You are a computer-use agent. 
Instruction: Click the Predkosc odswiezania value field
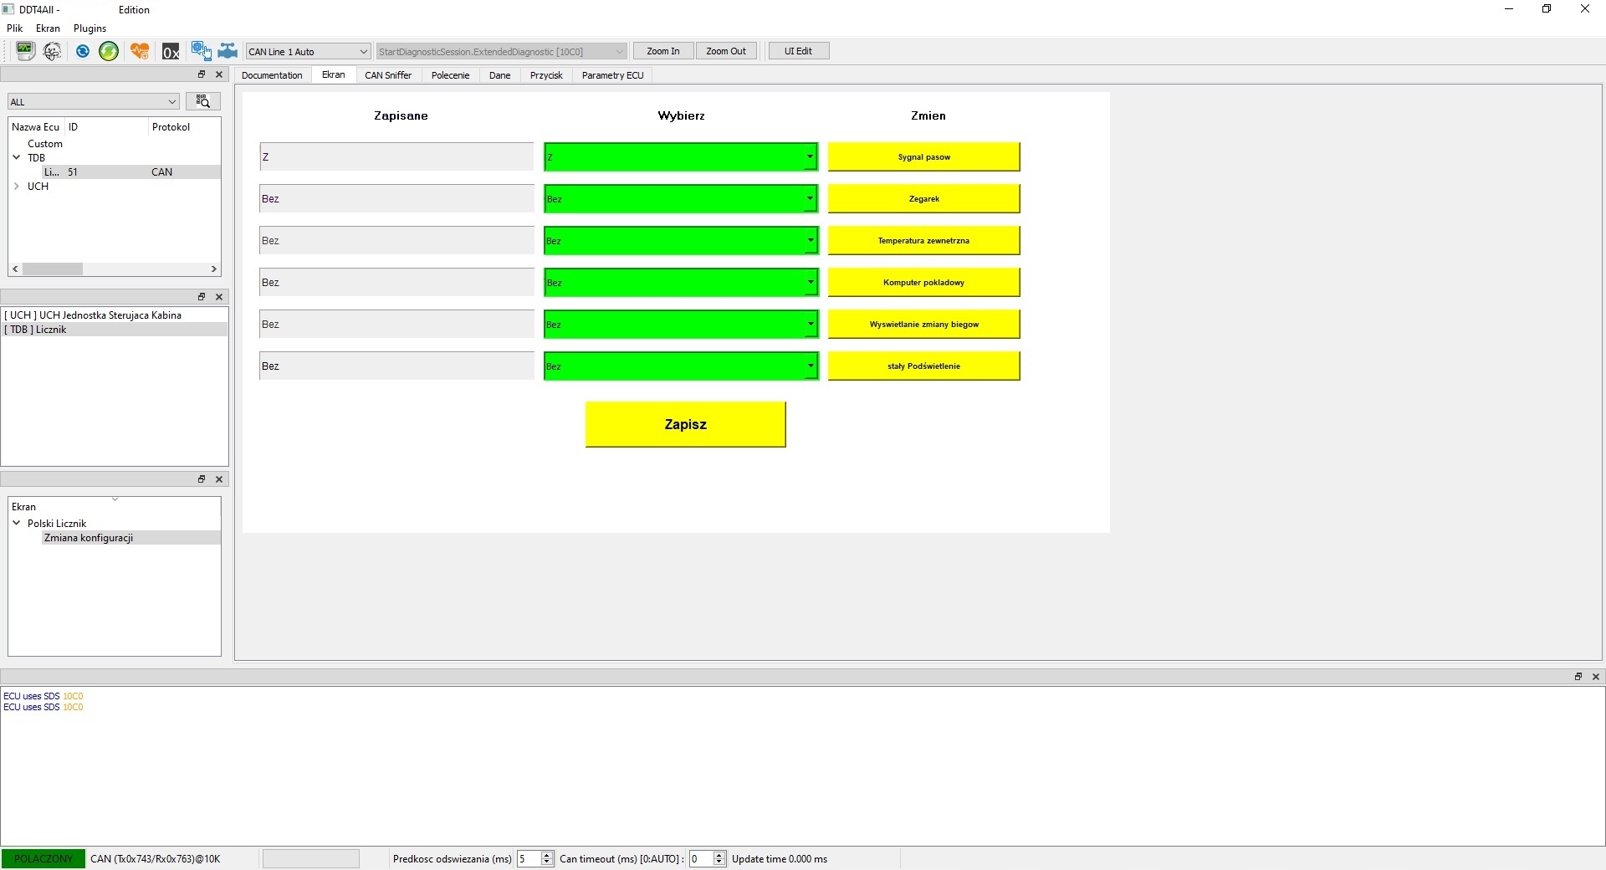pyautogui.click(x=529, y=859)
